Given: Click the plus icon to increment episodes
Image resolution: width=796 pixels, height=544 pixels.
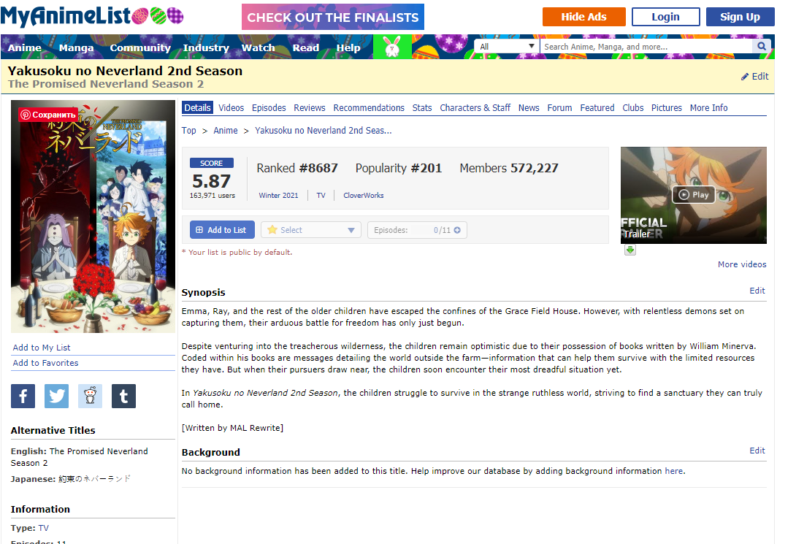Looking at the screenshot, I should click(457, 230).
